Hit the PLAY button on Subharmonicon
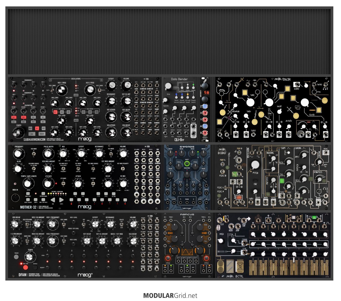The width and height of the screenshot is (341, 301). (32, 134)
